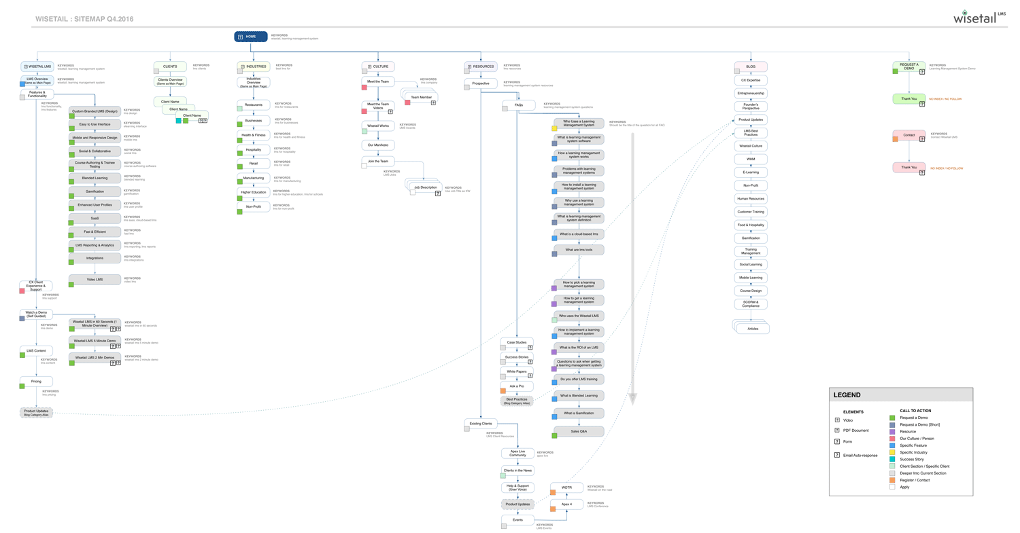The width and height of the screenshot is (1020, 533).
Task: Click the element icon on the Contact node
Action: click(922, 141)
